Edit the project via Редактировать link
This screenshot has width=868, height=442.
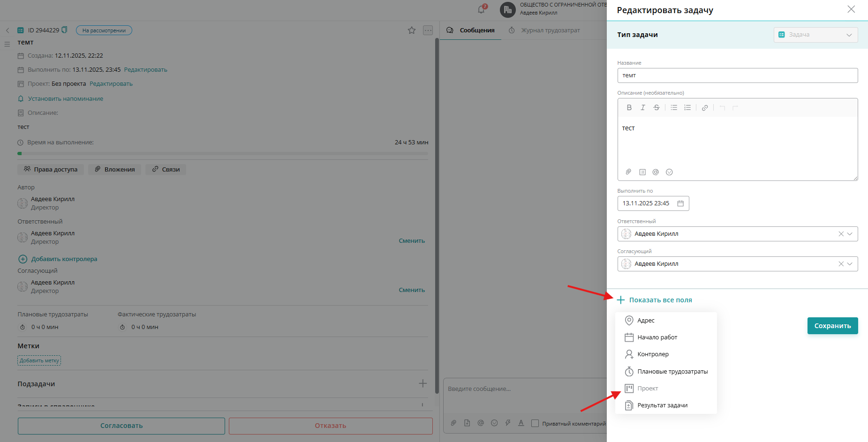pos(111,84)
